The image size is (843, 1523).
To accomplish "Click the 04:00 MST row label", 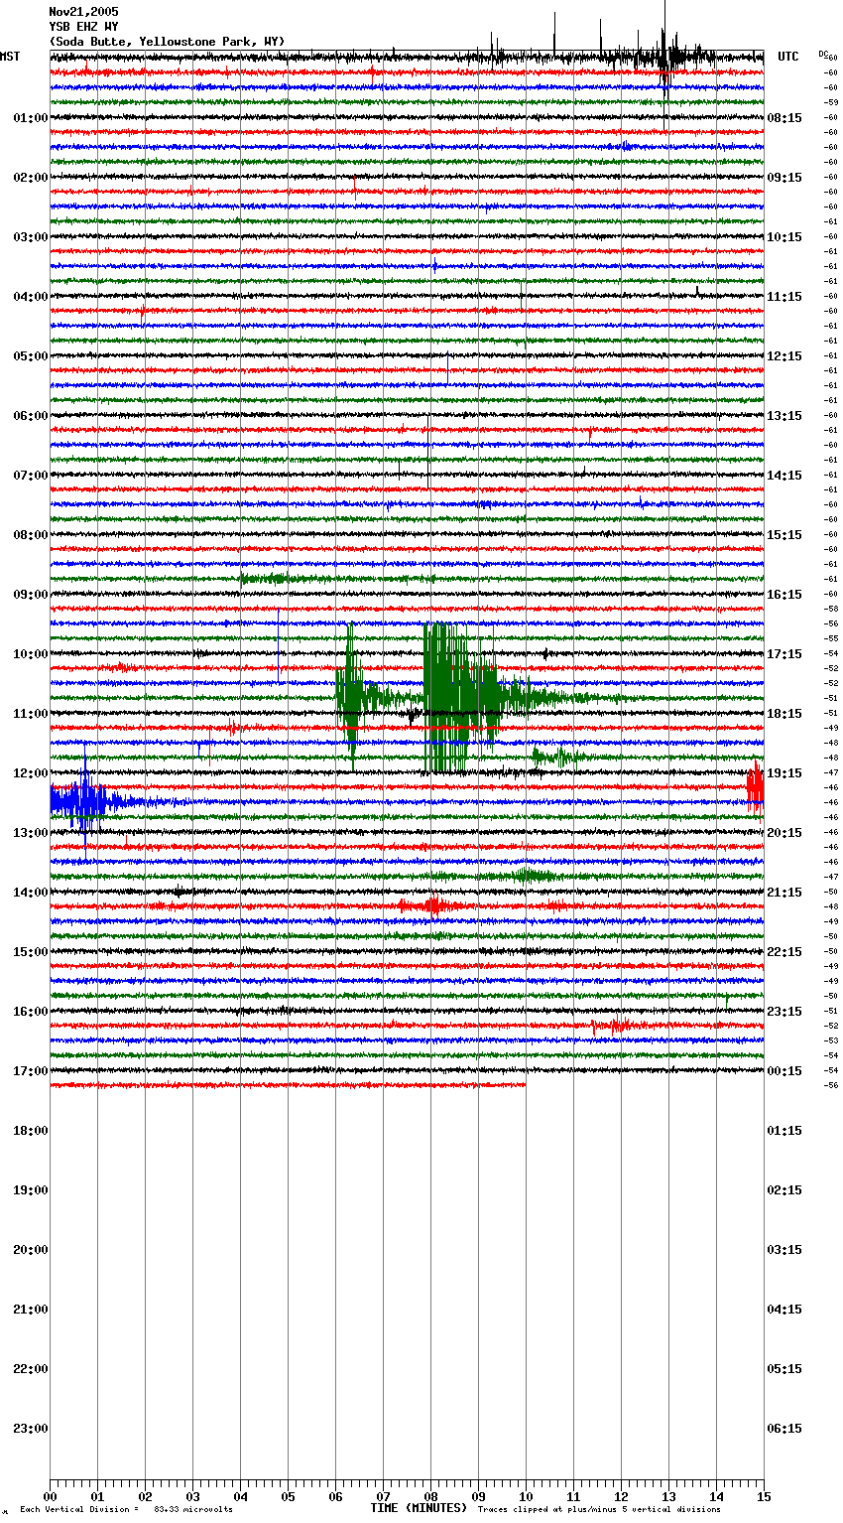I will [x=31, y=297].
